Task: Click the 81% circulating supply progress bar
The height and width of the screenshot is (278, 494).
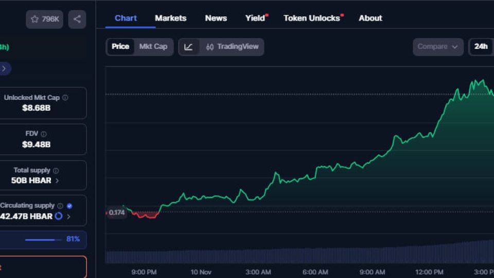Action: coord(40,239)
